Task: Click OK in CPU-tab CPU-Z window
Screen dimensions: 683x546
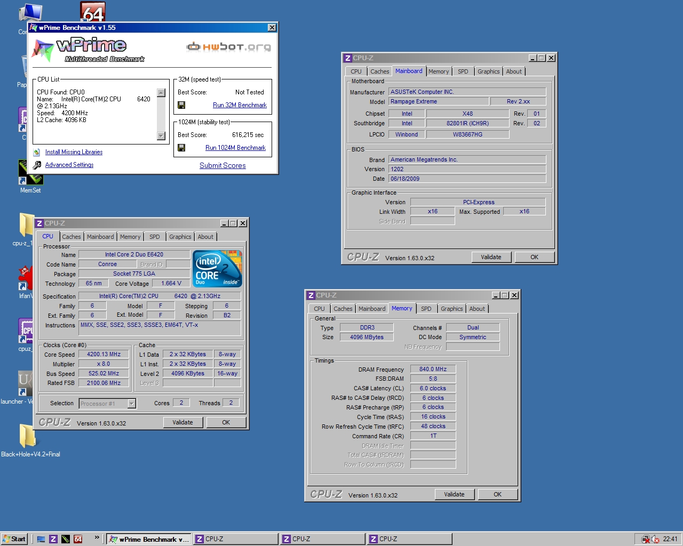Action: tap(226, 422)
